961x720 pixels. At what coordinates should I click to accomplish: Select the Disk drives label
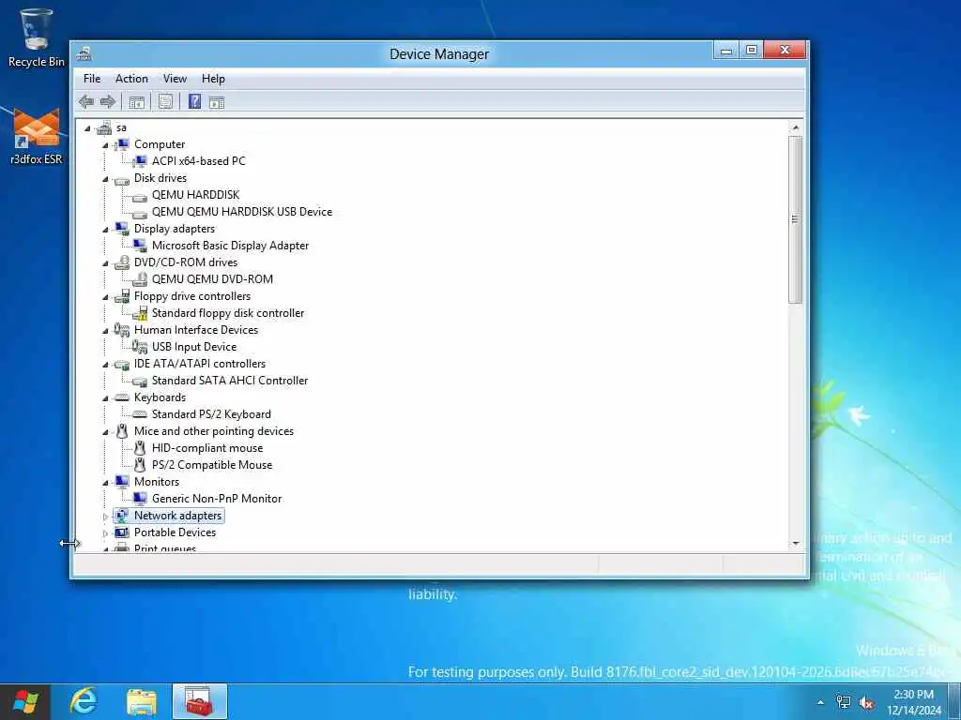click(x=160, y=178)
